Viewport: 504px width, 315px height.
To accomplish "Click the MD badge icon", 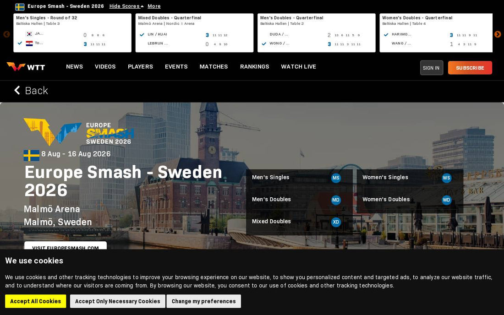I will coord(336,200).
